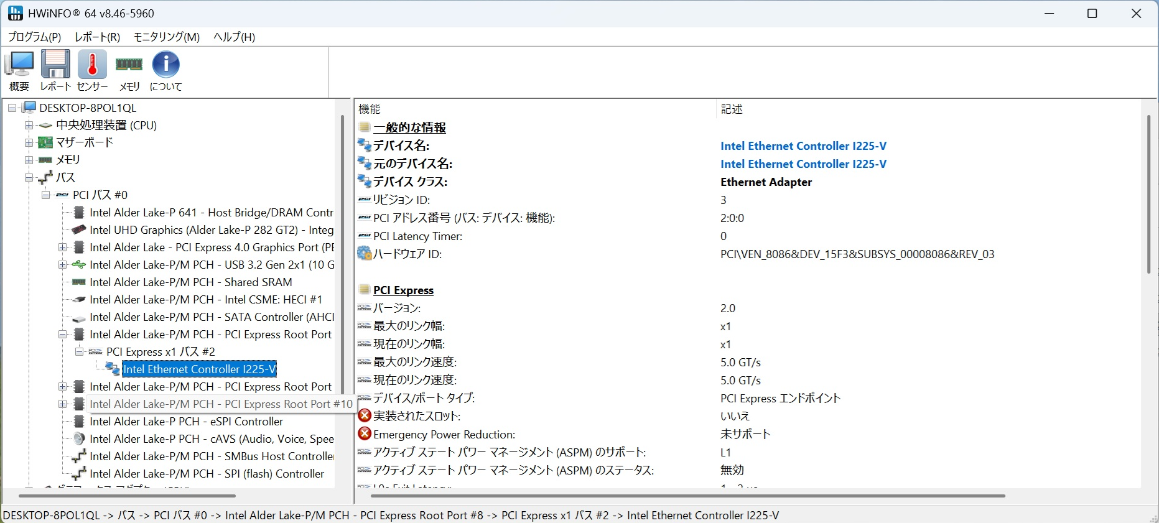
Task: Collapse the PCI Express x1 バス #2 node
Action: coord(79,351)
